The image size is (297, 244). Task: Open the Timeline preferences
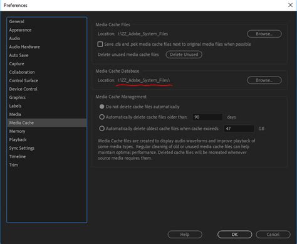[x=18, y=157]
